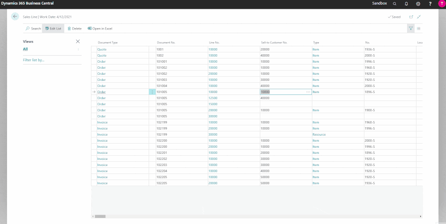The width and height of the screenshot is (446, 224).
Task: Click the back arrow button
Action: point(15,16)
